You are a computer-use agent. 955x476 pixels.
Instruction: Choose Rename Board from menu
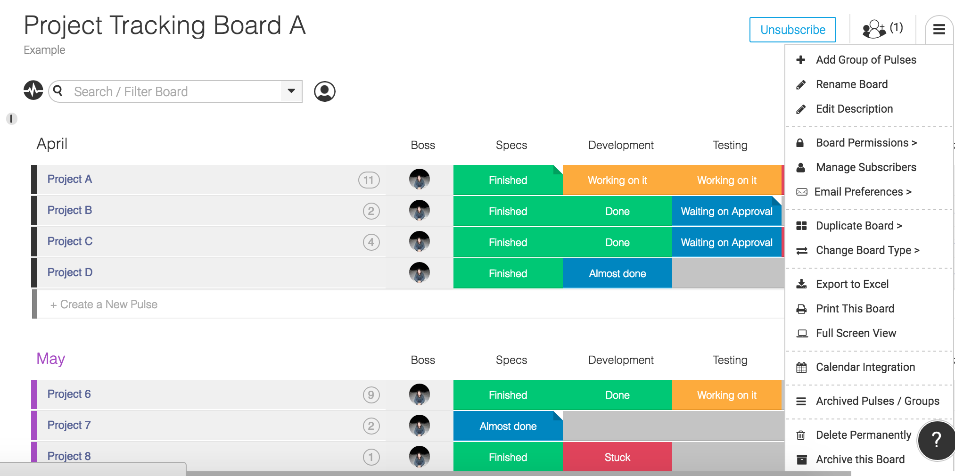[851, 84]
